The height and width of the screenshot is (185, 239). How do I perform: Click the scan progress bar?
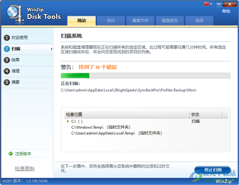(x=145, y=76)
